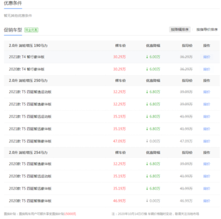Viewport: 221px width, 219px height.
Task: Click 询价 for 2021款 T5 四驱智逸运动版
Action: pyautogui.click(x=207, y=92)
